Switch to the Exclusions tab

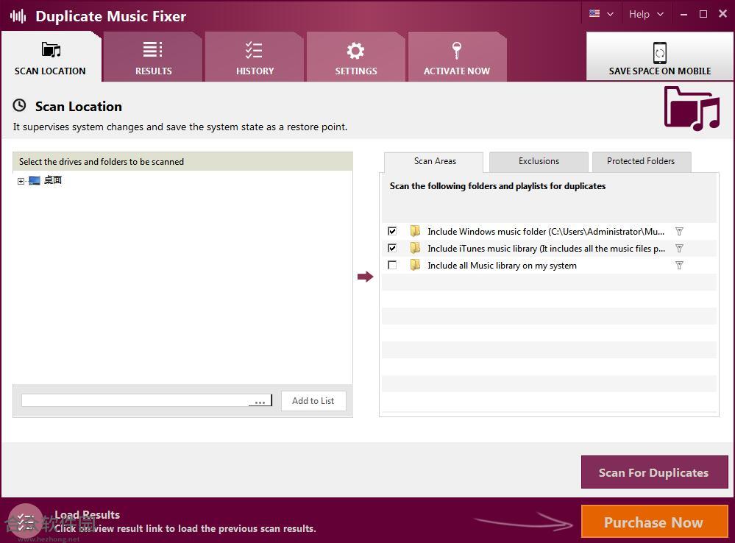[x=539, y=161]
